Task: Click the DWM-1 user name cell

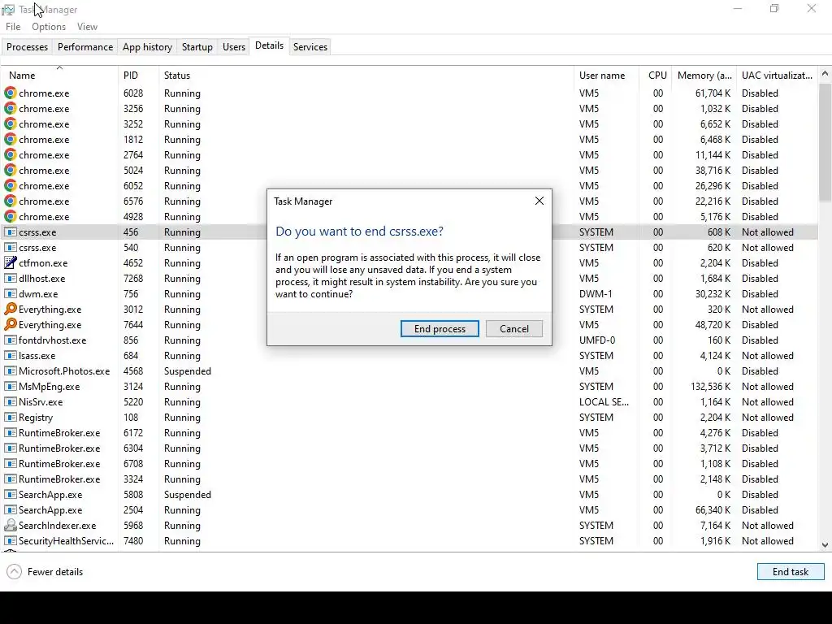Action: point(596,293)
